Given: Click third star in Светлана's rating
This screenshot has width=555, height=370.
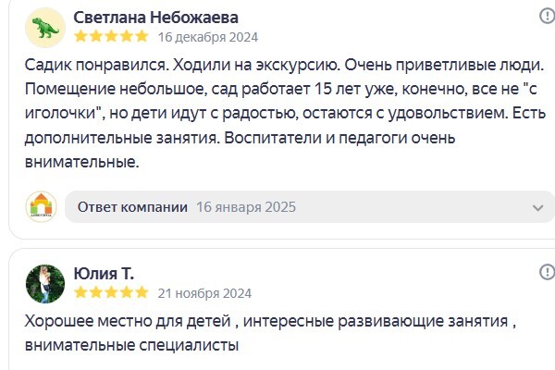Looking at the screenshot, I should point(111,36).
